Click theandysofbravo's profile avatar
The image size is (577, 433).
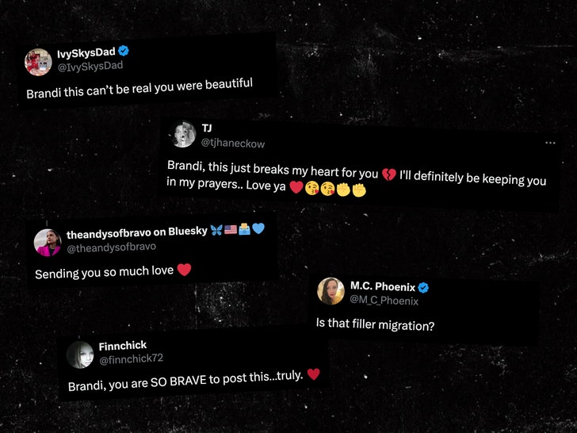(x=48, y=243)
